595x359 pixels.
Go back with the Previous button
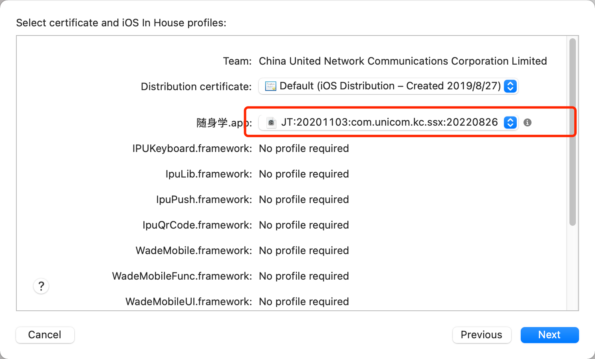click(482, 335)
